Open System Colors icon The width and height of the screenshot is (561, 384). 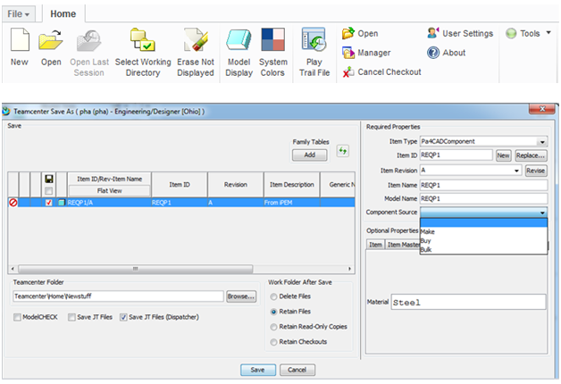(273, 39)
